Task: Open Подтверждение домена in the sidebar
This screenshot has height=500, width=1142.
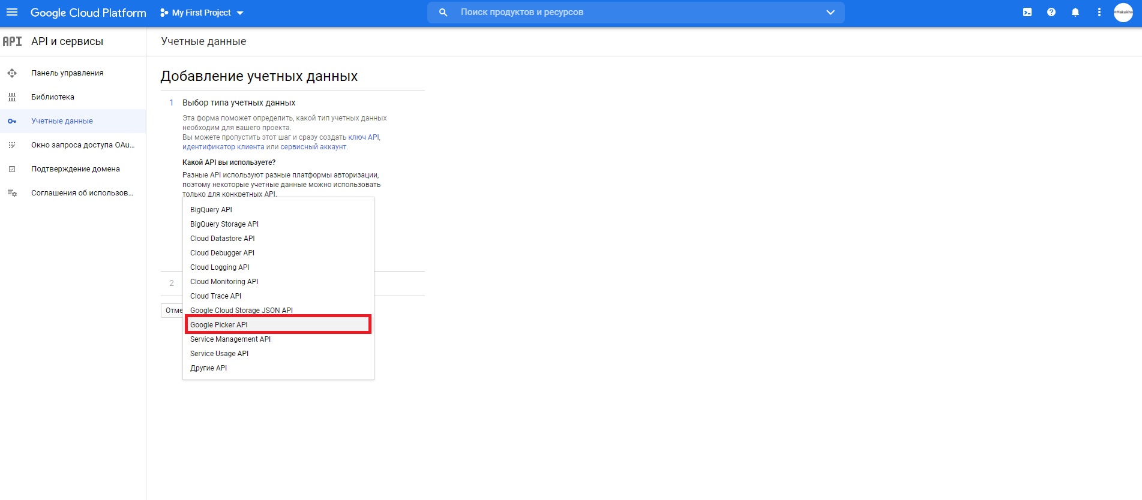Action: pyautogui.click(x=76, y=169)
